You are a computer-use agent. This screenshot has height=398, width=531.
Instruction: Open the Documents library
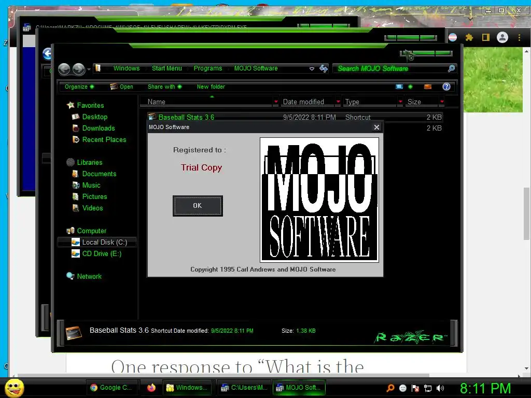(99, 174)
